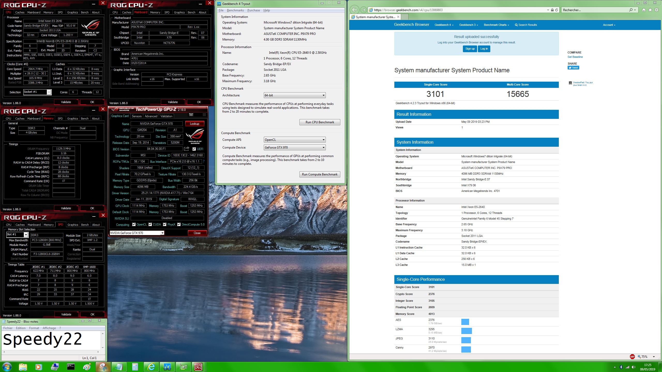Click the Tweet share button
Image resolution: width=662 pixels, height=372 pixels.
[x=573, y=68]
